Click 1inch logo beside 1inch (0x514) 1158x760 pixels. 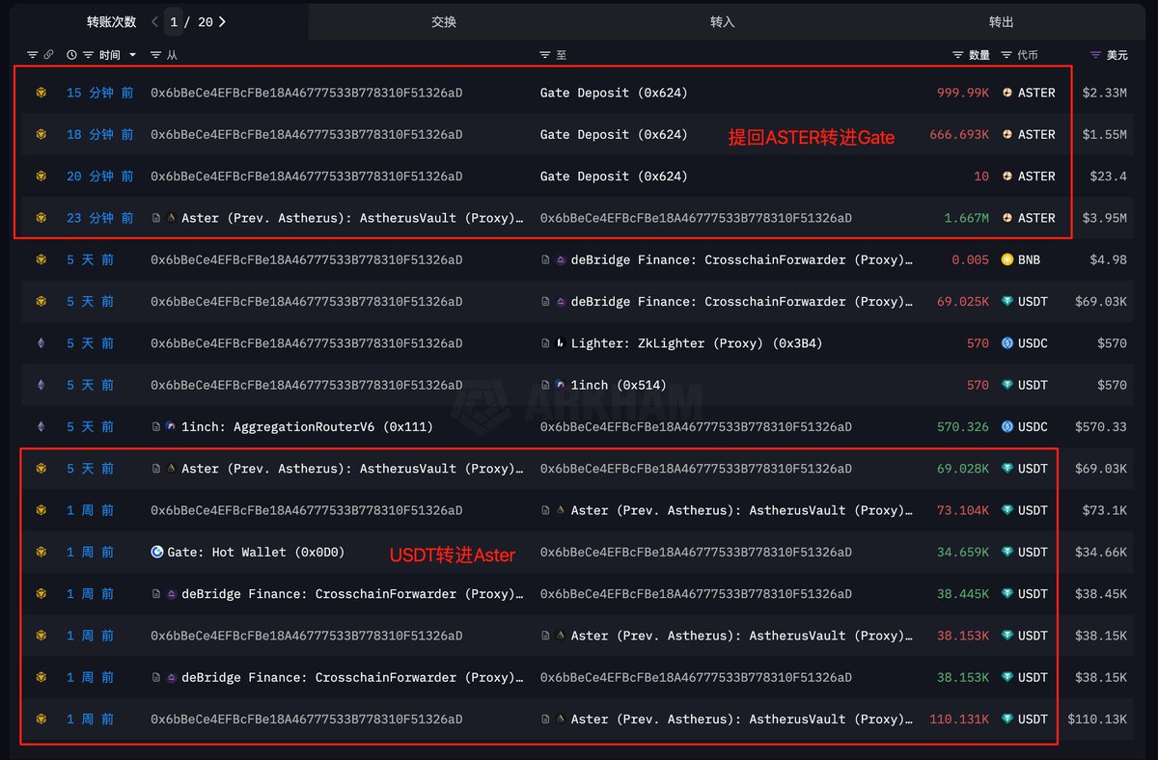[x=561, y=385]
